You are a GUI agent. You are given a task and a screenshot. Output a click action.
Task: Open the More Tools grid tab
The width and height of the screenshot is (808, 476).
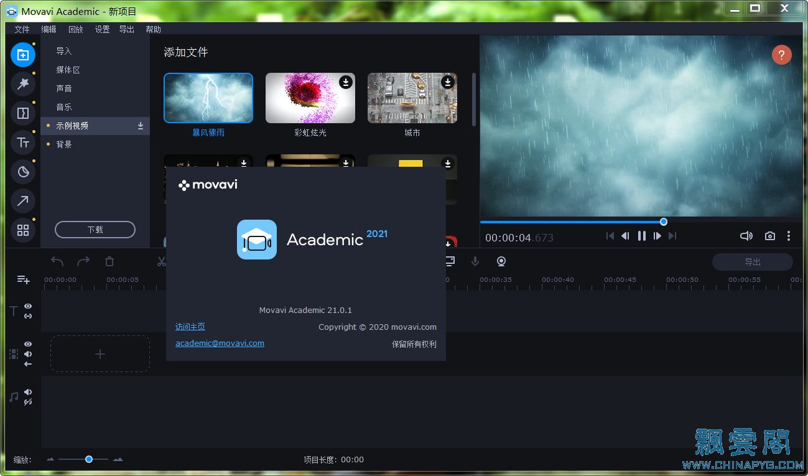(23, 230)
